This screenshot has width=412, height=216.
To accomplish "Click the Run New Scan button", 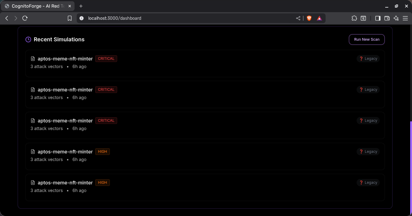I will coord(367,39).
